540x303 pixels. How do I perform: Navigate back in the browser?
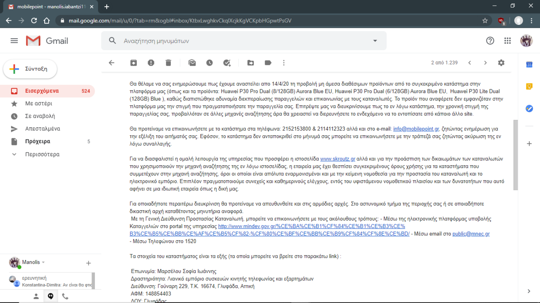tap(9, 21)
